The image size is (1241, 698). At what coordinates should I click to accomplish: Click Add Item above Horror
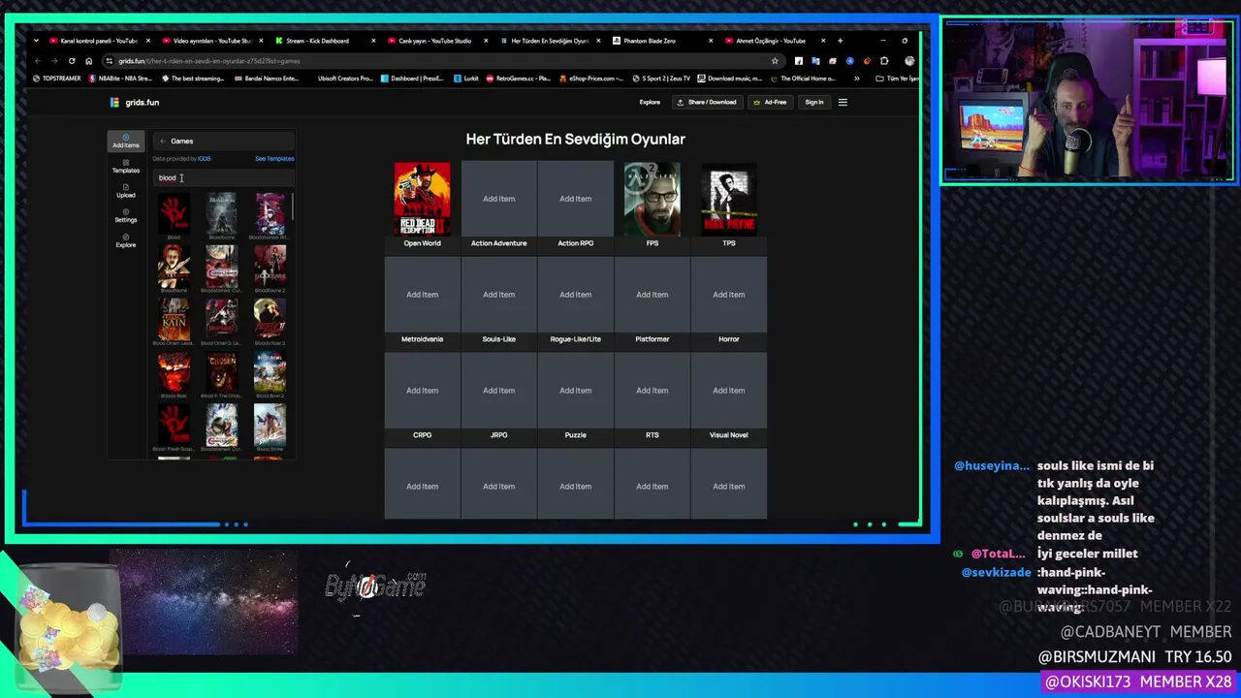pyautogui.click(x=729, y=295)
